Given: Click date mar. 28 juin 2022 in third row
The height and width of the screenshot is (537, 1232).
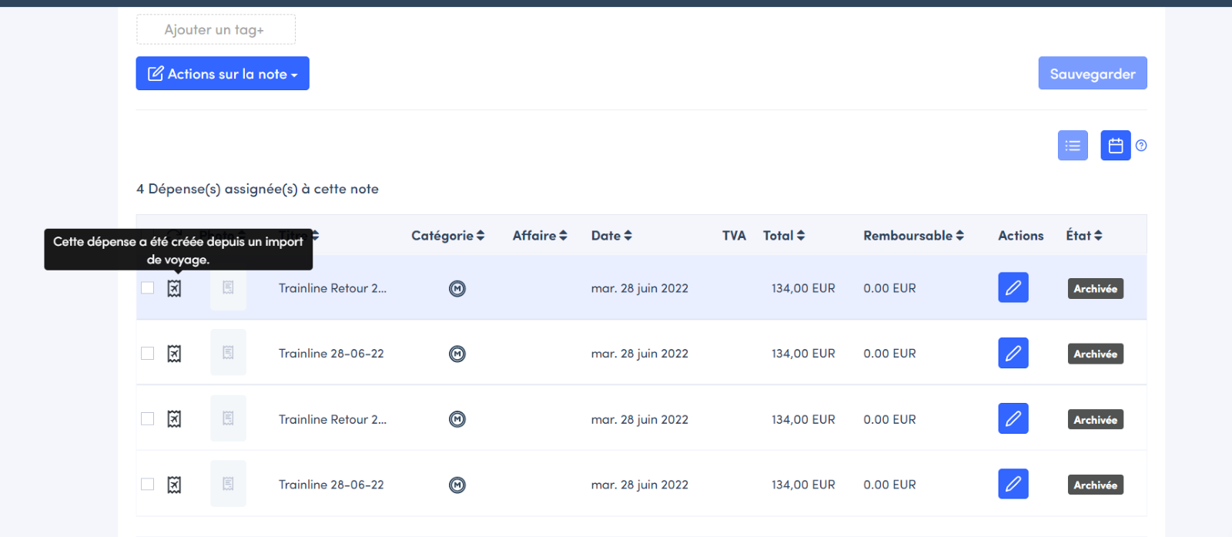Looking at the screenshot, I should 640,419.
